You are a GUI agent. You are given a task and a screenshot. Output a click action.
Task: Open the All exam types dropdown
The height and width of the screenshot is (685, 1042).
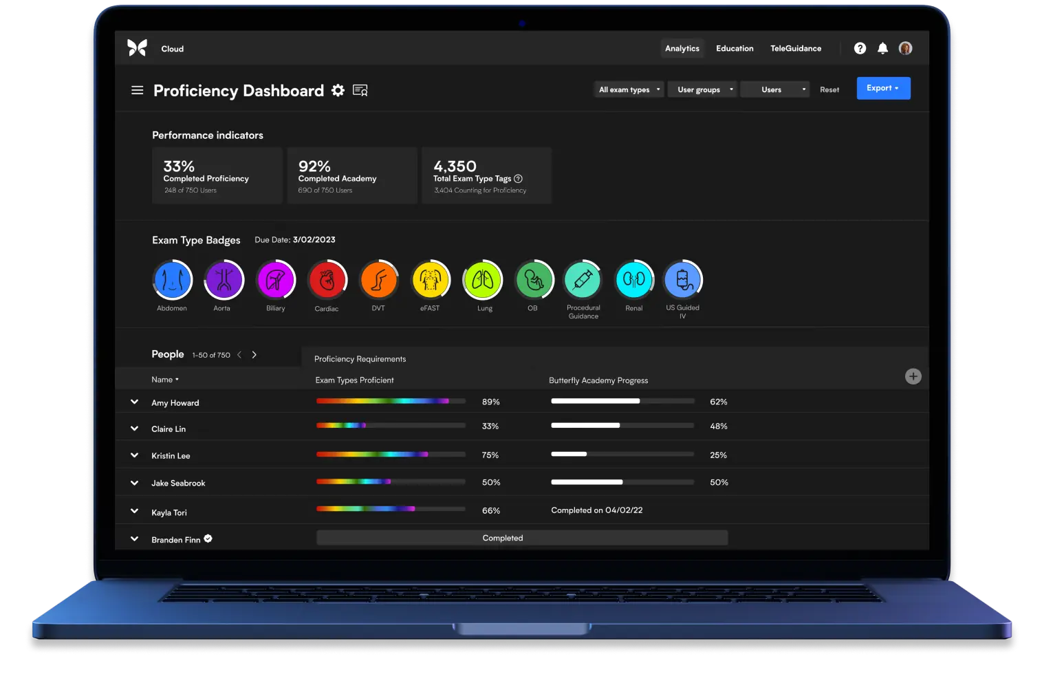pos(627,89)
